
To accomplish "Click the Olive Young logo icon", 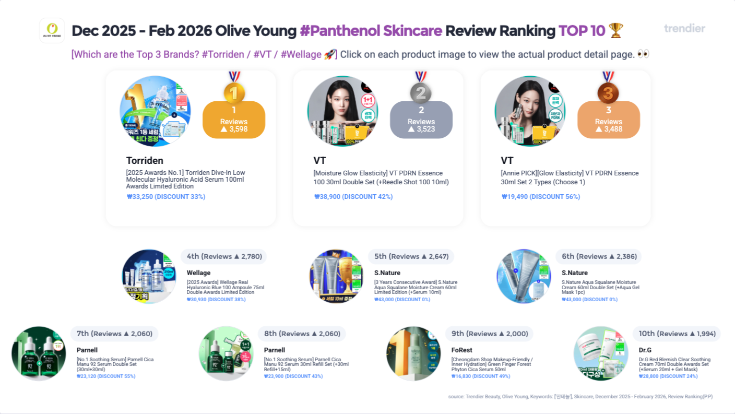I will (x=52, y=30).
